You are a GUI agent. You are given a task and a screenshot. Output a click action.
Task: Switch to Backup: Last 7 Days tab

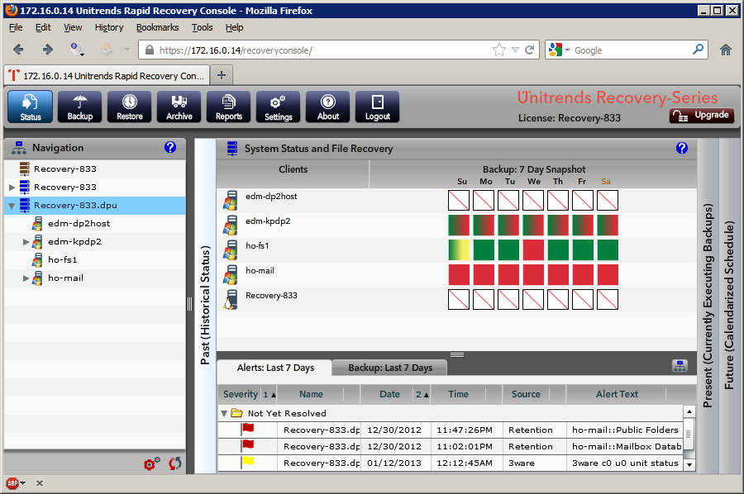390,368
